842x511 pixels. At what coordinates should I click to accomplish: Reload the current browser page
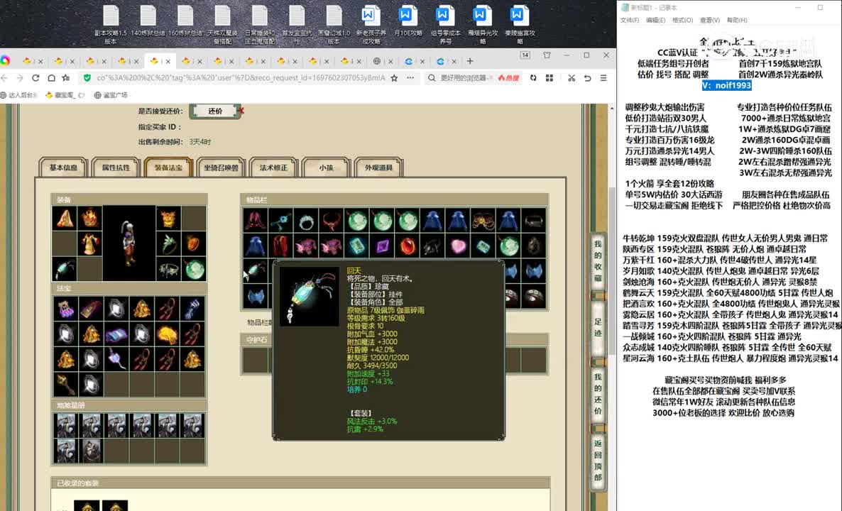click(35, 78)
